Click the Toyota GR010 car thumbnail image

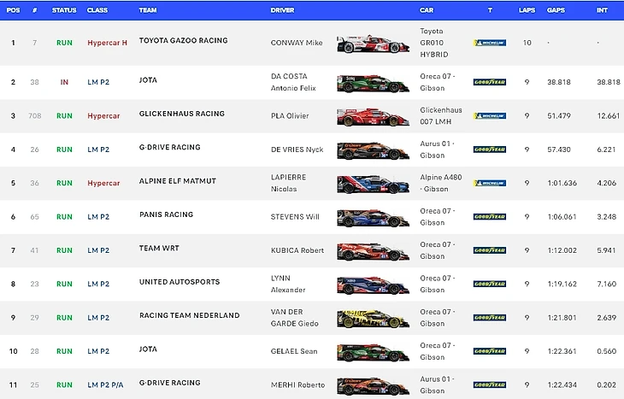pos(373,44)
